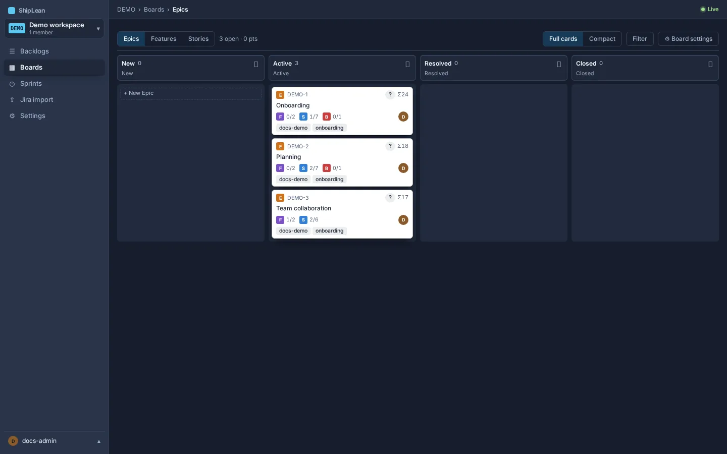Click the question mark badge on DEMO-2
Screen dimensions: 727x454
(390, 146)
